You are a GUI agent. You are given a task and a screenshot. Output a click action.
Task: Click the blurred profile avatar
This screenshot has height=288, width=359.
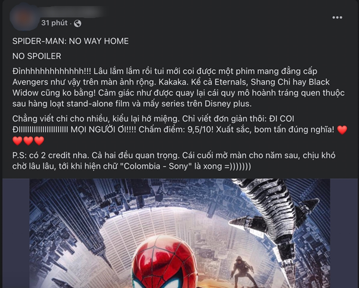click(x=24, y=17)
